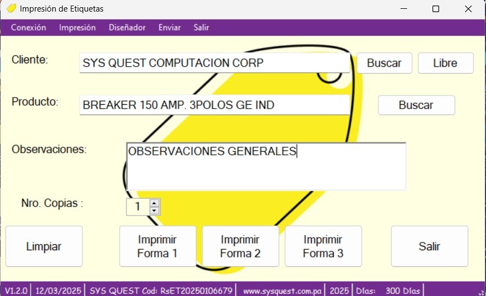The height and width of the screenshot is (296, 486).
Task: Print using Imprimir Forma 3
Action: tap(323, 246)
